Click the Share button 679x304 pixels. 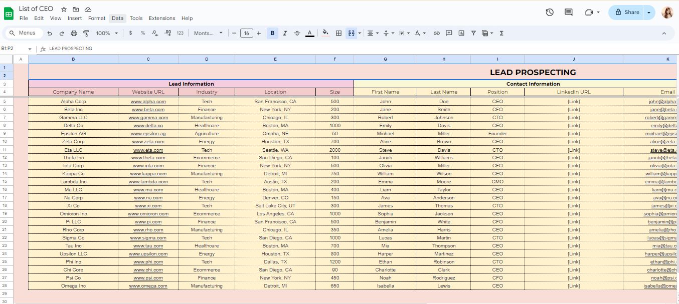point(627,12)
